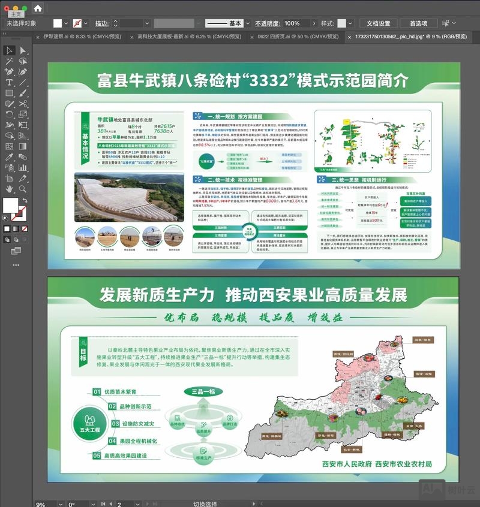480x507 pixels.
Task: Open the opacity 100% dropdown
Action: [x=315, y=23]
